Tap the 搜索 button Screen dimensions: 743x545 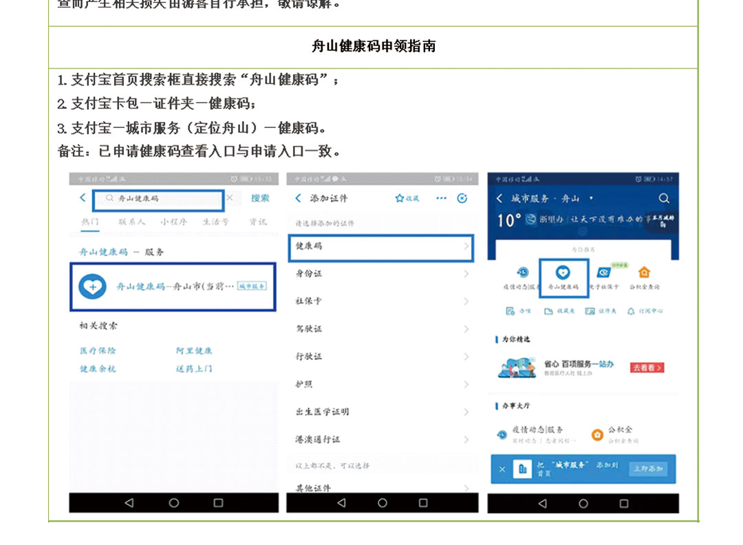tap(259, 198)
